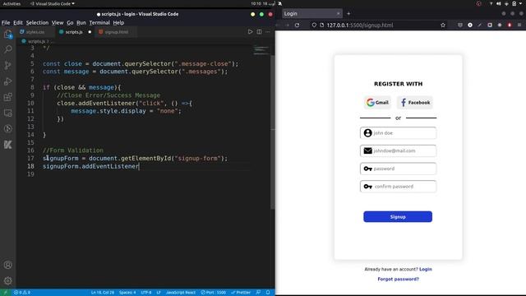Open the Edit menu
526x296 pixels.
(18, 23)
